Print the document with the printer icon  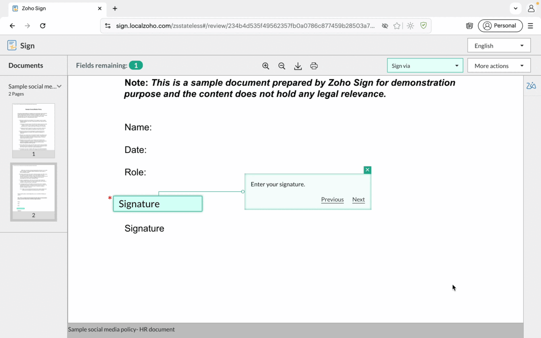[314, 66]
